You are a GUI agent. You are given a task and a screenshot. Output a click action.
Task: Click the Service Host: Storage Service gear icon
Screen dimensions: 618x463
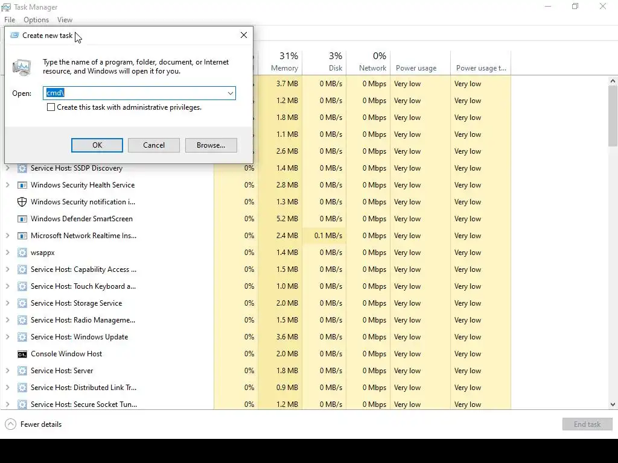[22, 304]
